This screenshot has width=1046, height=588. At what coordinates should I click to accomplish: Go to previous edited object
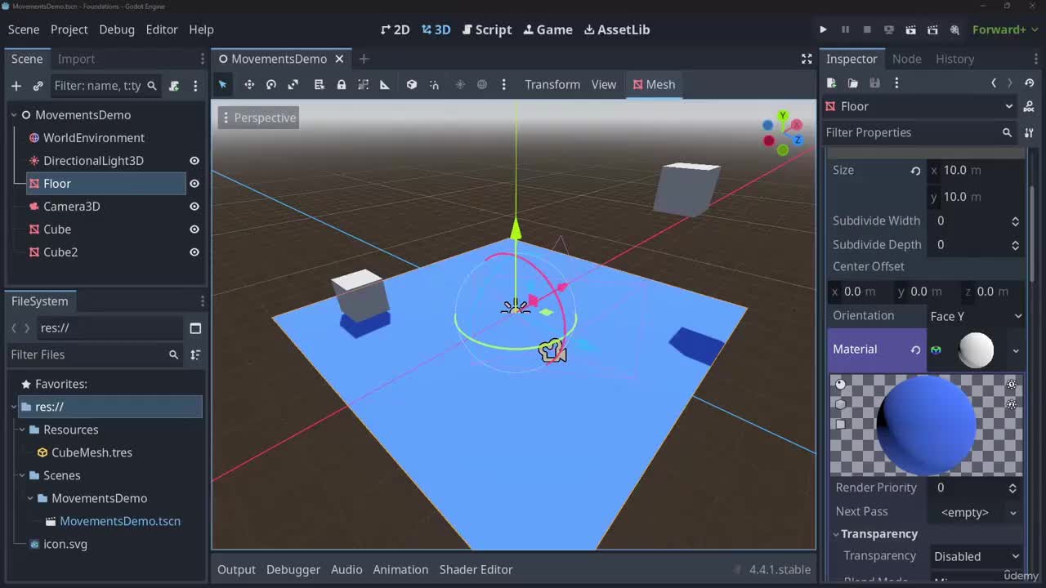994,82
